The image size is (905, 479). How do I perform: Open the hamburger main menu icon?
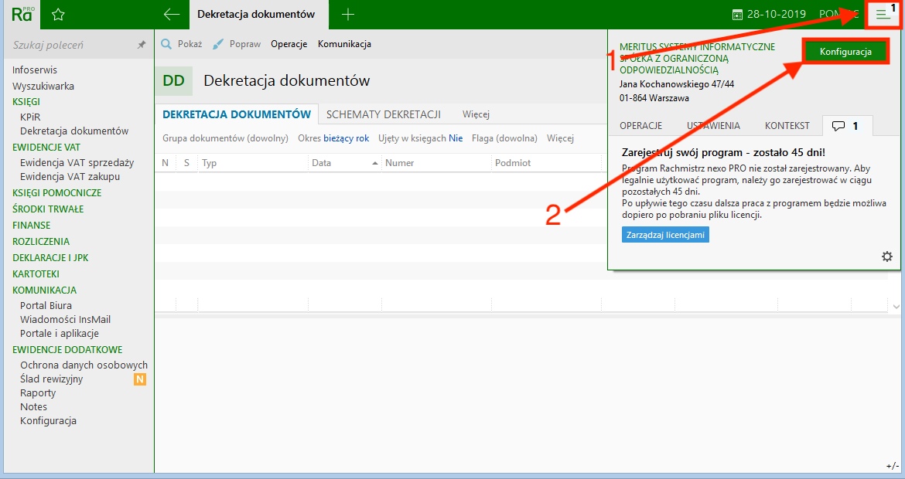click(x=881, y=13)
